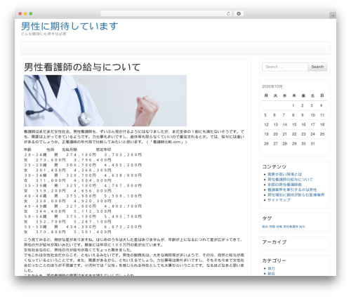This screenshot has height=297, width=351.
Task: Open a new tab with plus icon
Action: 333,15
